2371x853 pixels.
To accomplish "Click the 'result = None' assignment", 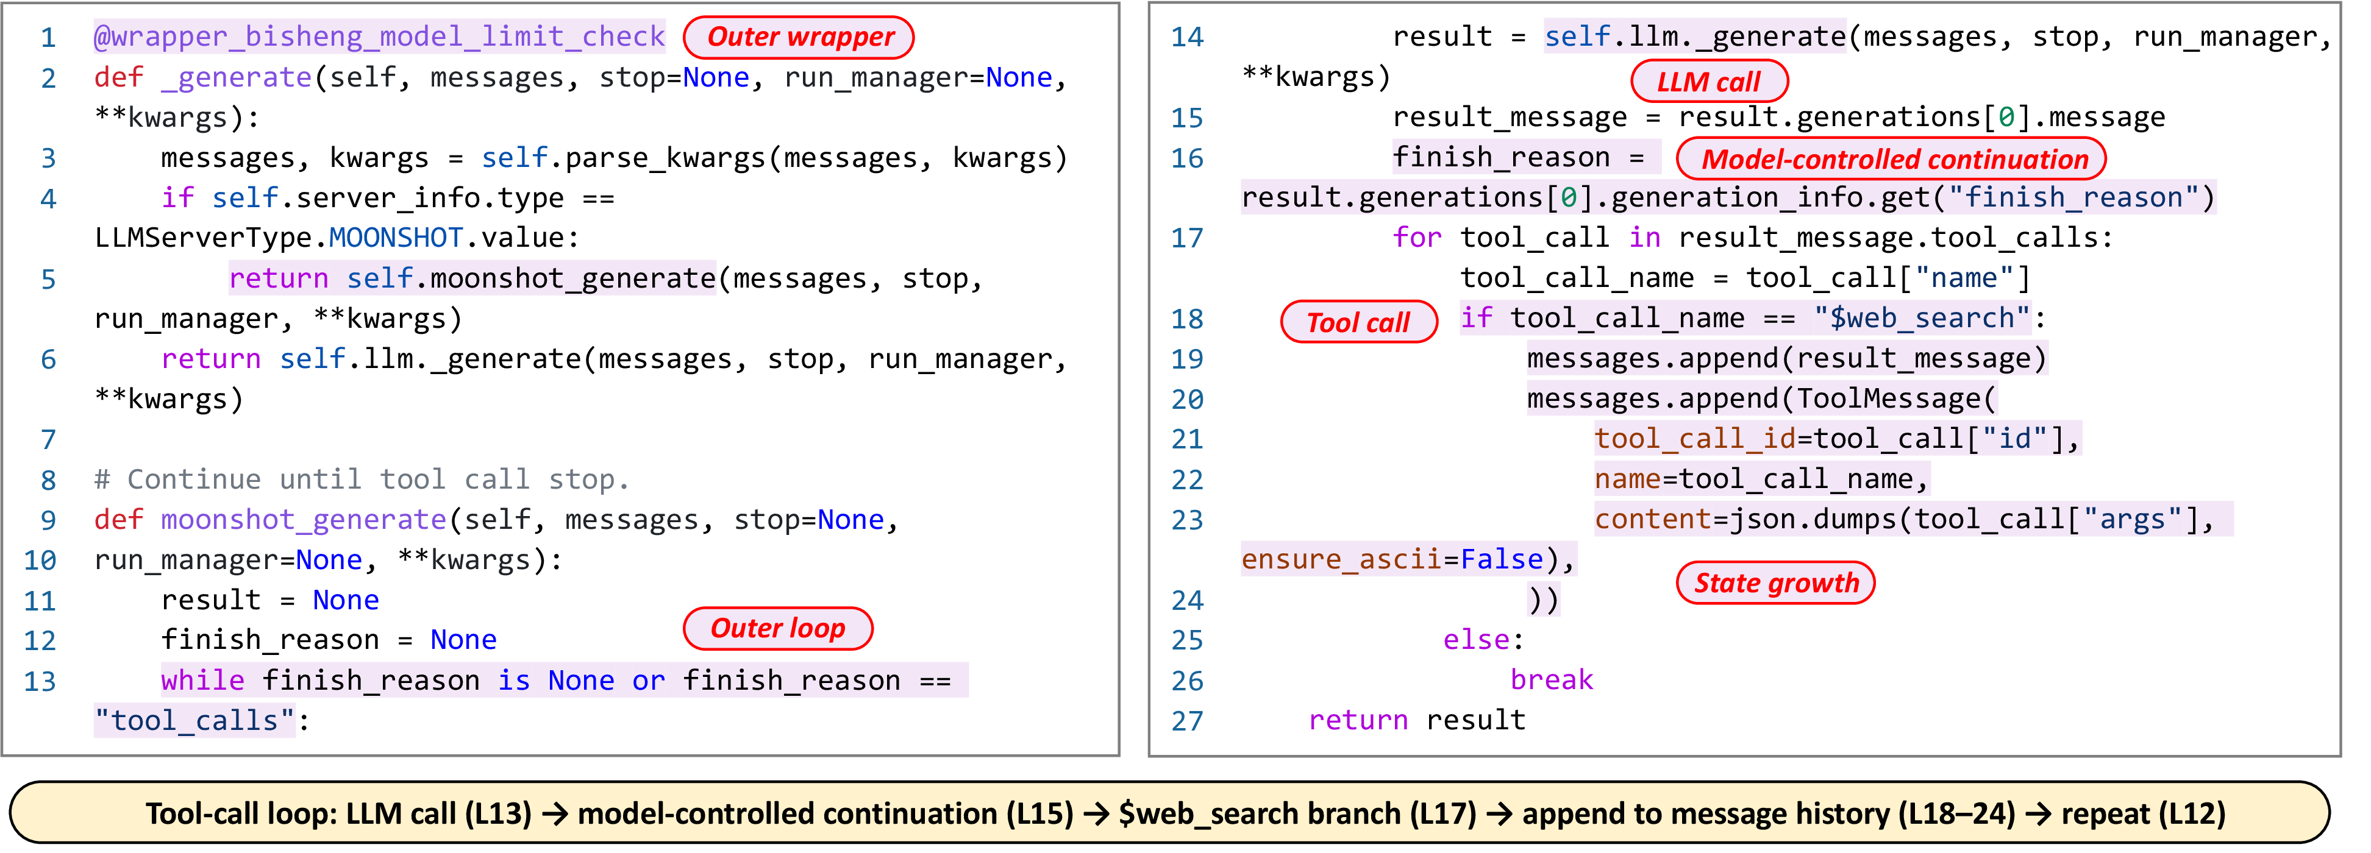I will (x=269, y=600).
